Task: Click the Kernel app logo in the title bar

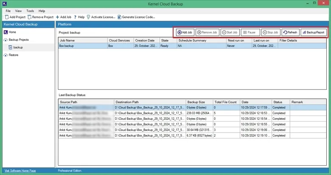Action: (4, 3)
